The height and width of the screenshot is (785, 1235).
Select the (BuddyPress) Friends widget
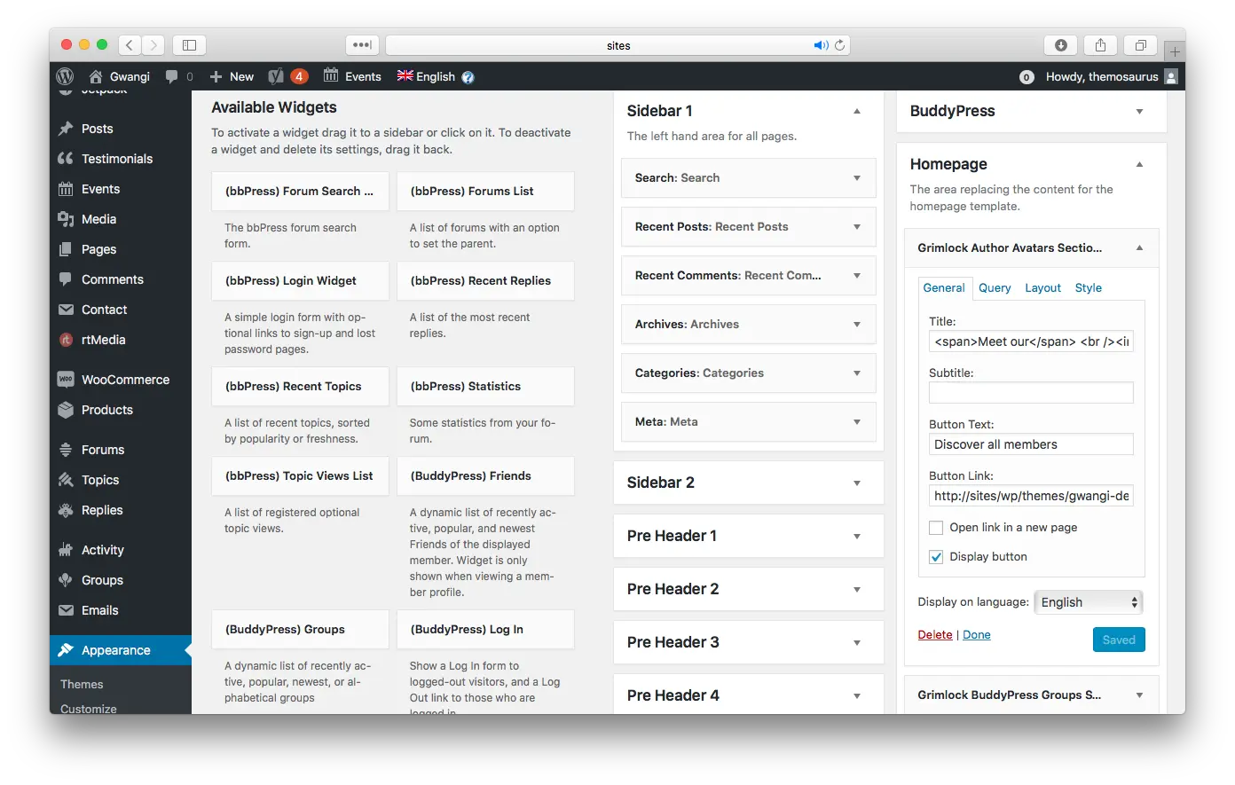(x=485, y=476)
